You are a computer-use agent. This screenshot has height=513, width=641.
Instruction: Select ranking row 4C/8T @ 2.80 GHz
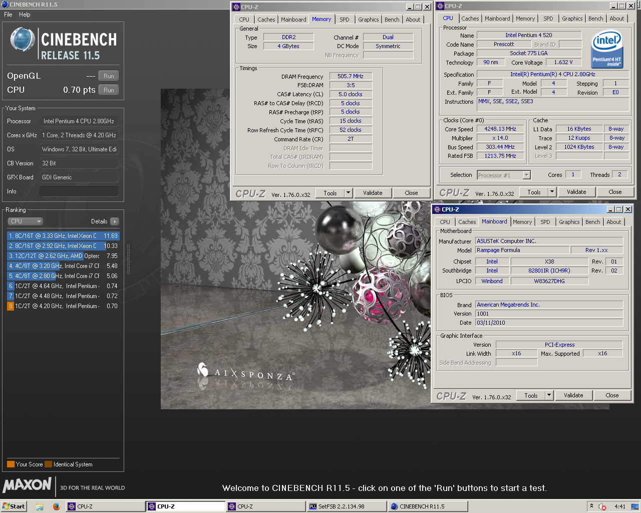point(63,276)
